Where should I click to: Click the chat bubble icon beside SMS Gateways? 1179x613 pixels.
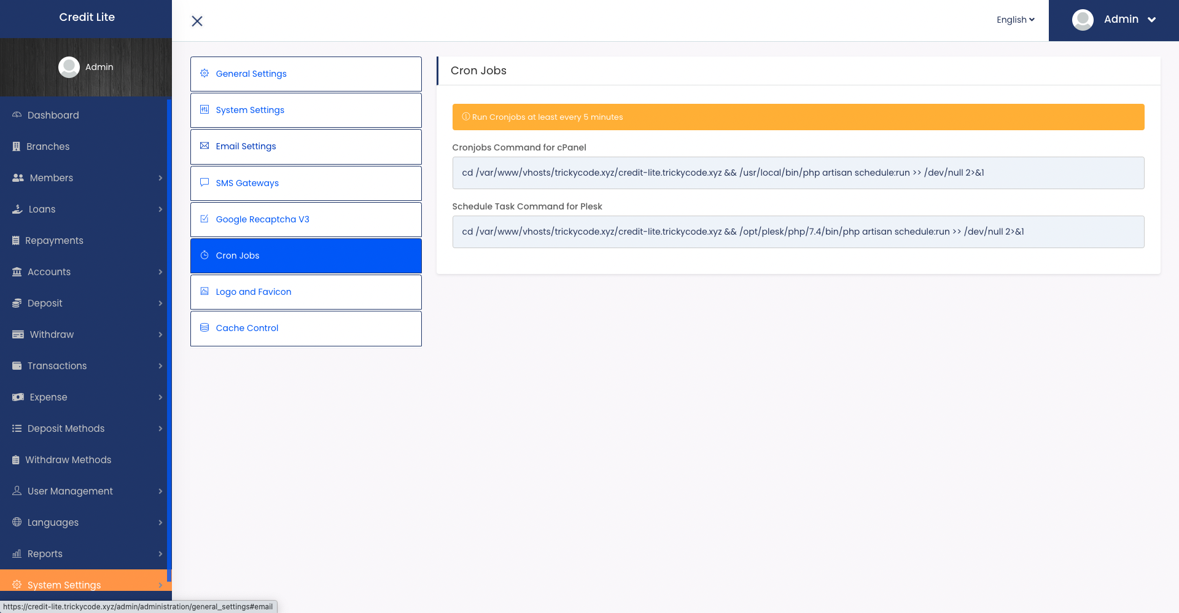(x=204, y=182)
